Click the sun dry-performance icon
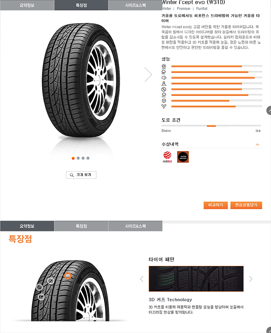Image resolution: width=271 pixels, height=333 pixels. 164,66
